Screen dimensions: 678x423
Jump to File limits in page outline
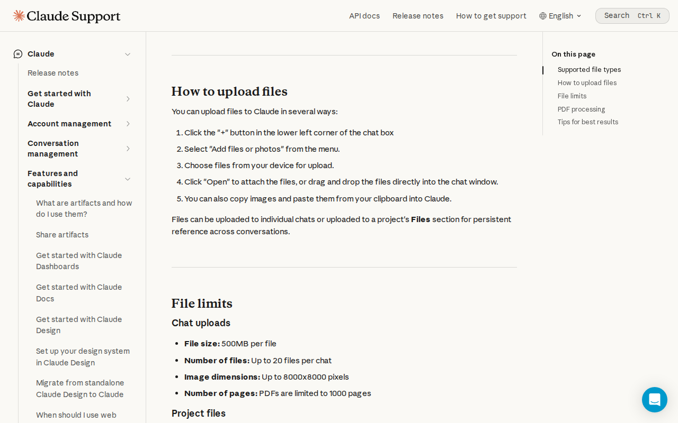tap(572, 96)
